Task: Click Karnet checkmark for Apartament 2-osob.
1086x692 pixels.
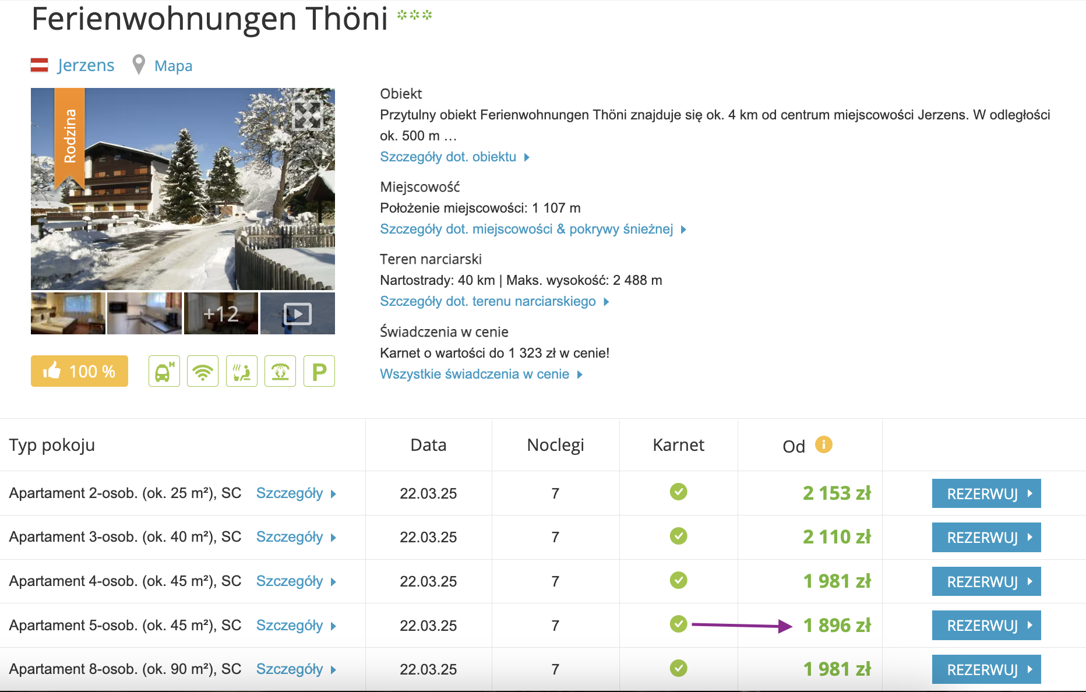Action: [x=678, y=492]
